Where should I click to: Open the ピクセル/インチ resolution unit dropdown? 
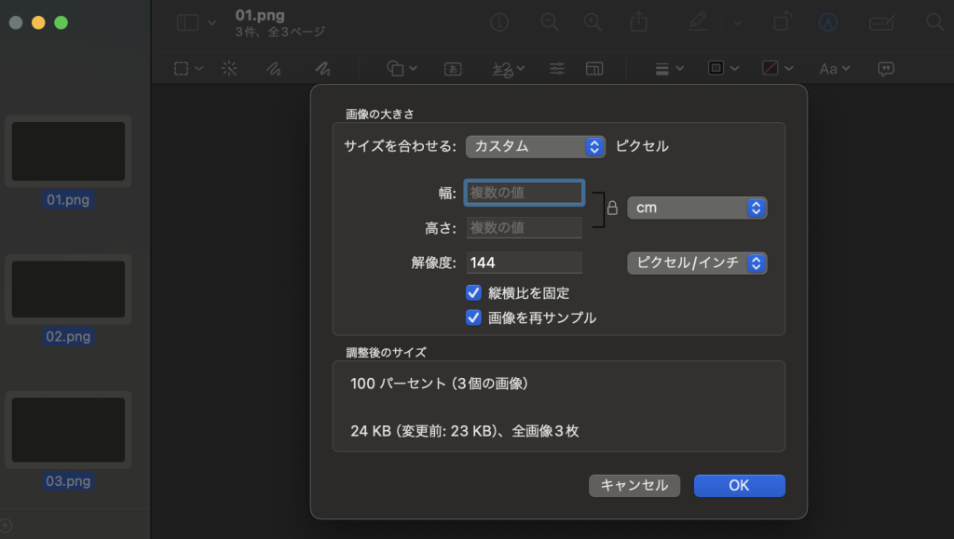(697, 263)
